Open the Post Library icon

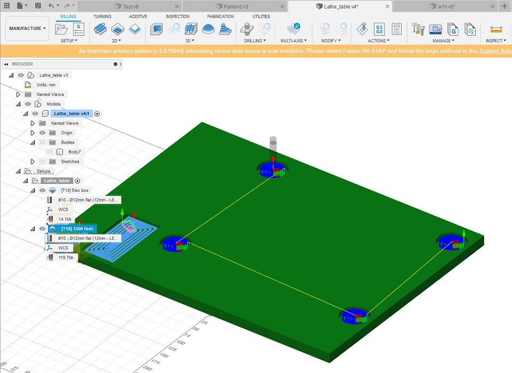(453, 29)
